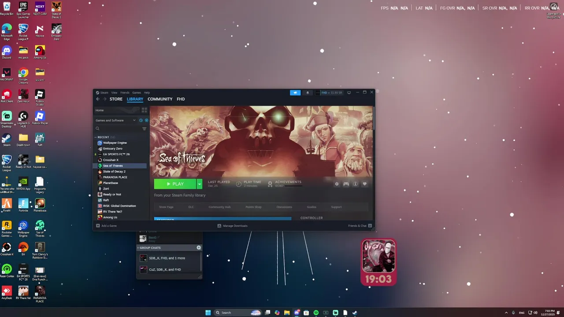This screenshot has width=564, height=317.
Task: Open Razer Cortex desktop icon
Action: [x=7, y=271]
